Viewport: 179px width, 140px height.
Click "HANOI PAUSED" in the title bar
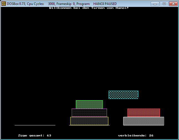coord(106,4)
